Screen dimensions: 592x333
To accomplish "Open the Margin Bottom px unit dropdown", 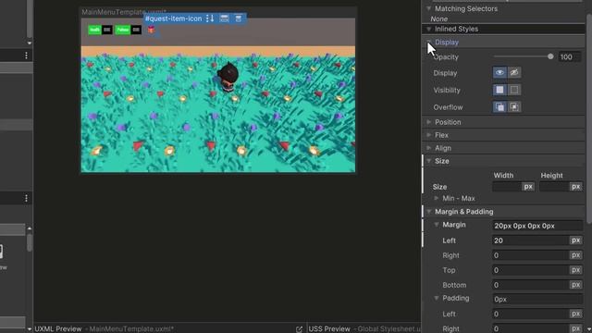I will (575, 285).
